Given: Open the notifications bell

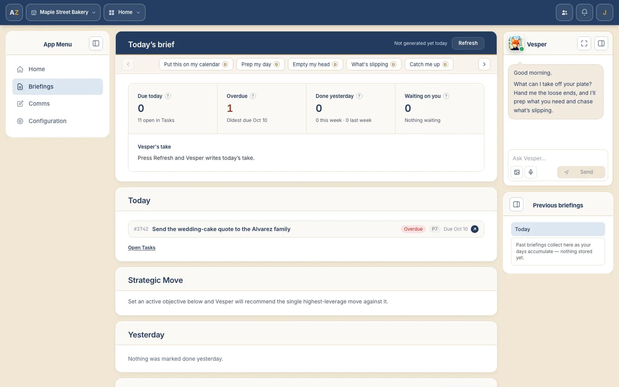Looking at the screenshot, I should 585,12.
